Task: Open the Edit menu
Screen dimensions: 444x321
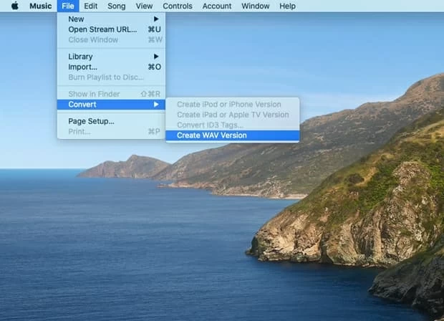Action: [x=91, y=6]
